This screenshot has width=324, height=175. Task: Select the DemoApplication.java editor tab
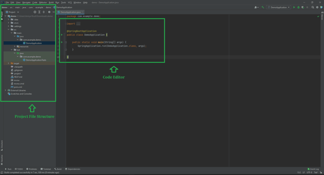point(70,12)
